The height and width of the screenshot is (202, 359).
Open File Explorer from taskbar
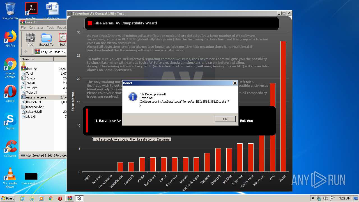[x=32, y=198]
